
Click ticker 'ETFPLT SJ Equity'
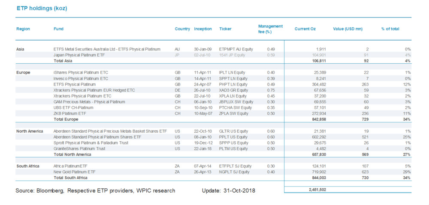coord(235,166)
